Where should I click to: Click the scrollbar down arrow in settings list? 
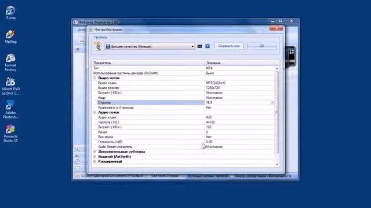(x=277, y=165)
